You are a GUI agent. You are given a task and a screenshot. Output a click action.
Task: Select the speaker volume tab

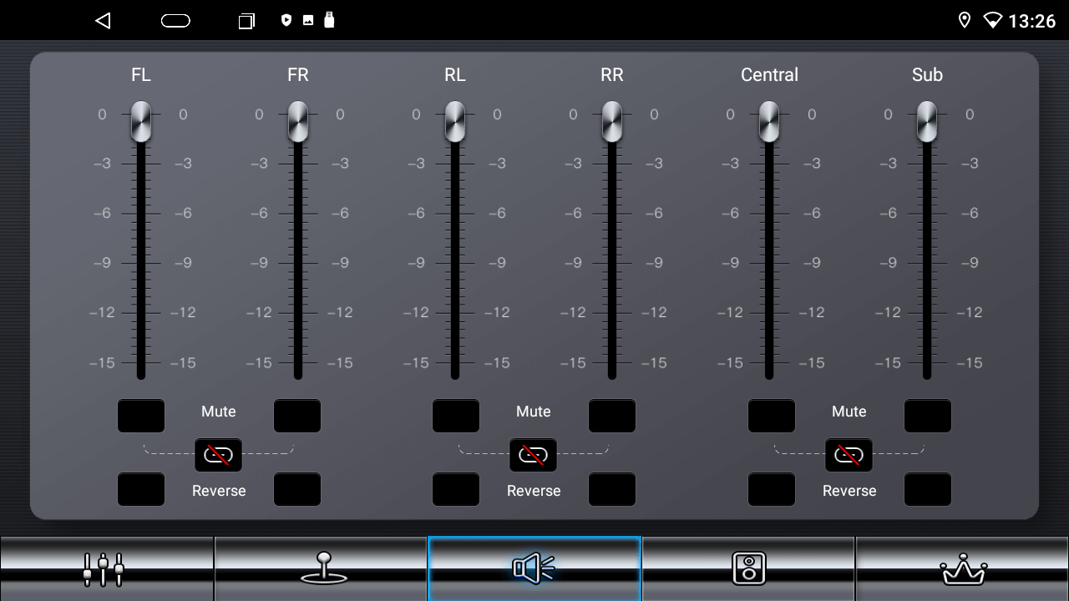(x=534, y=568)
